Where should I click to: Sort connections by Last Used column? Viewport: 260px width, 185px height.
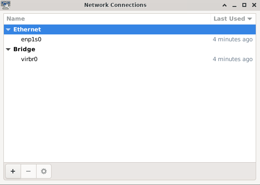[232, 18]
